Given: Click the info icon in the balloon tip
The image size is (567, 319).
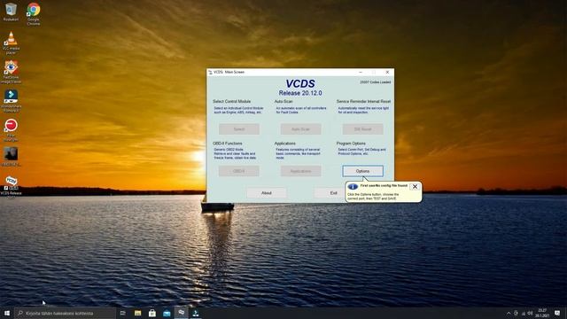Looking at the screenshot, I should [353, 187].
